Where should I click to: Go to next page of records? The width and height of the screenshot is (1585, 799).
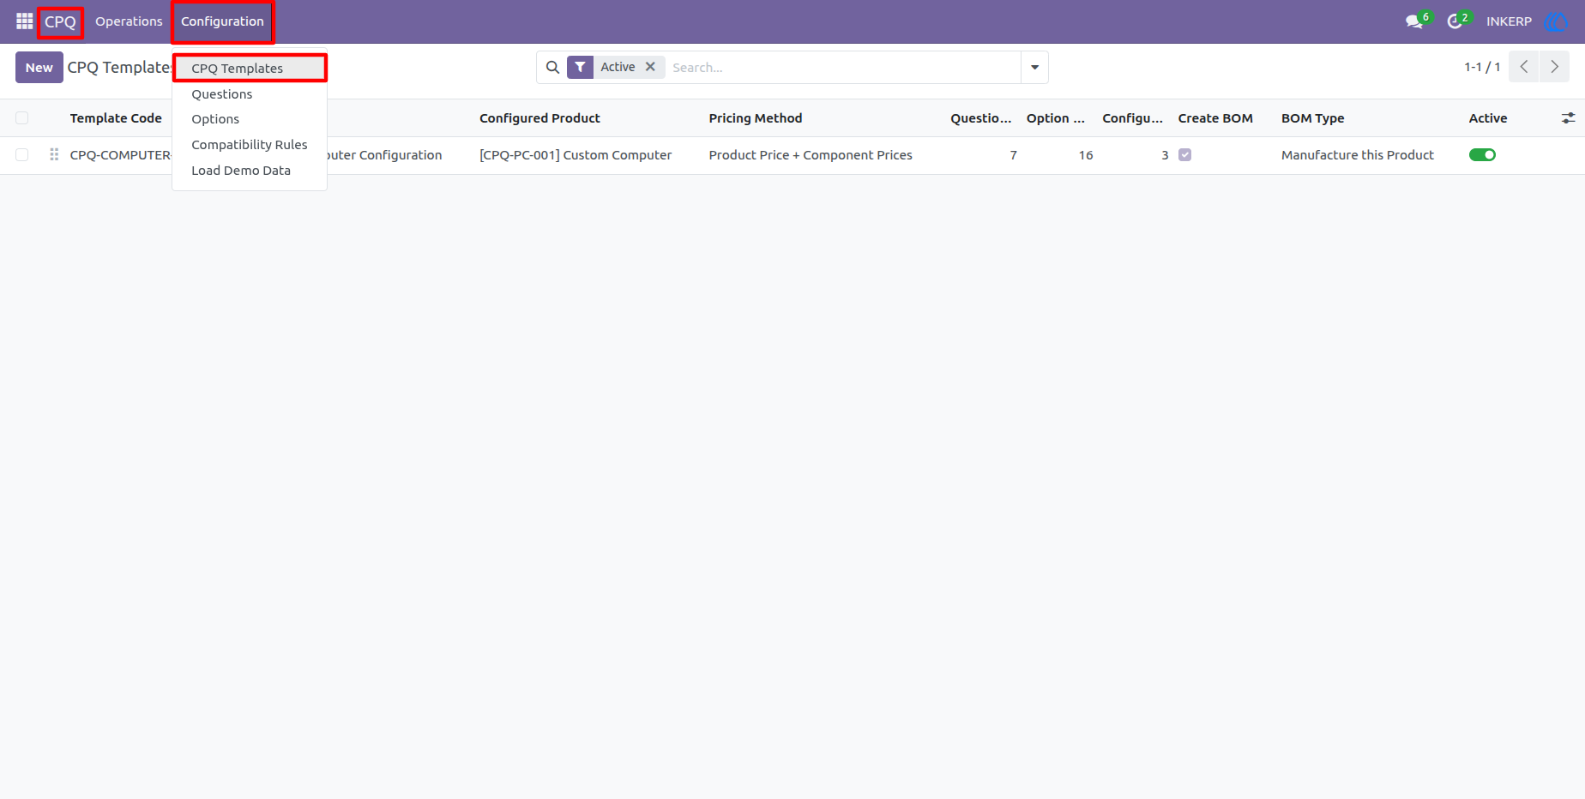(x=1554, y=67)
